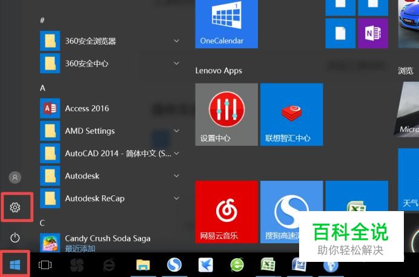Open the document tile left of OneNote

(340, 33)
